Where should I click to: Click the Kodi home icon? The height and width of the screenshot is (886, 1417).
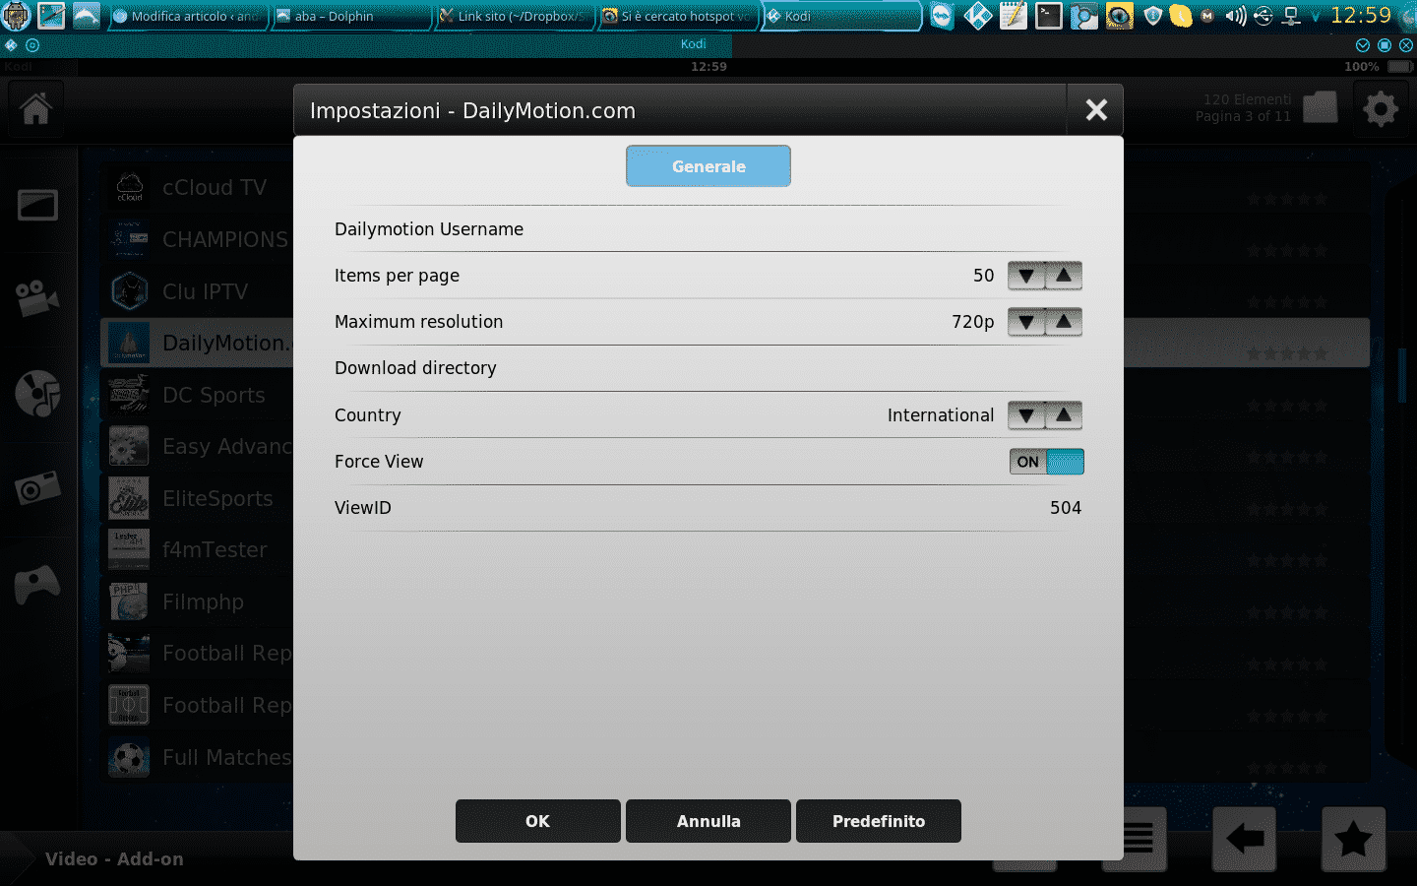click(x=36, y=108)
